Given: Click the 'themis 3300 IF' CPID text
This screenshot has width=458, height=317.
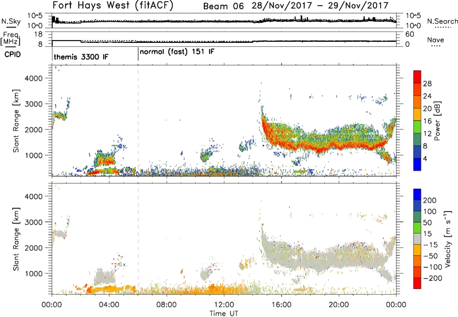Looking at the screenshot, I should click(x=81, y=57).
